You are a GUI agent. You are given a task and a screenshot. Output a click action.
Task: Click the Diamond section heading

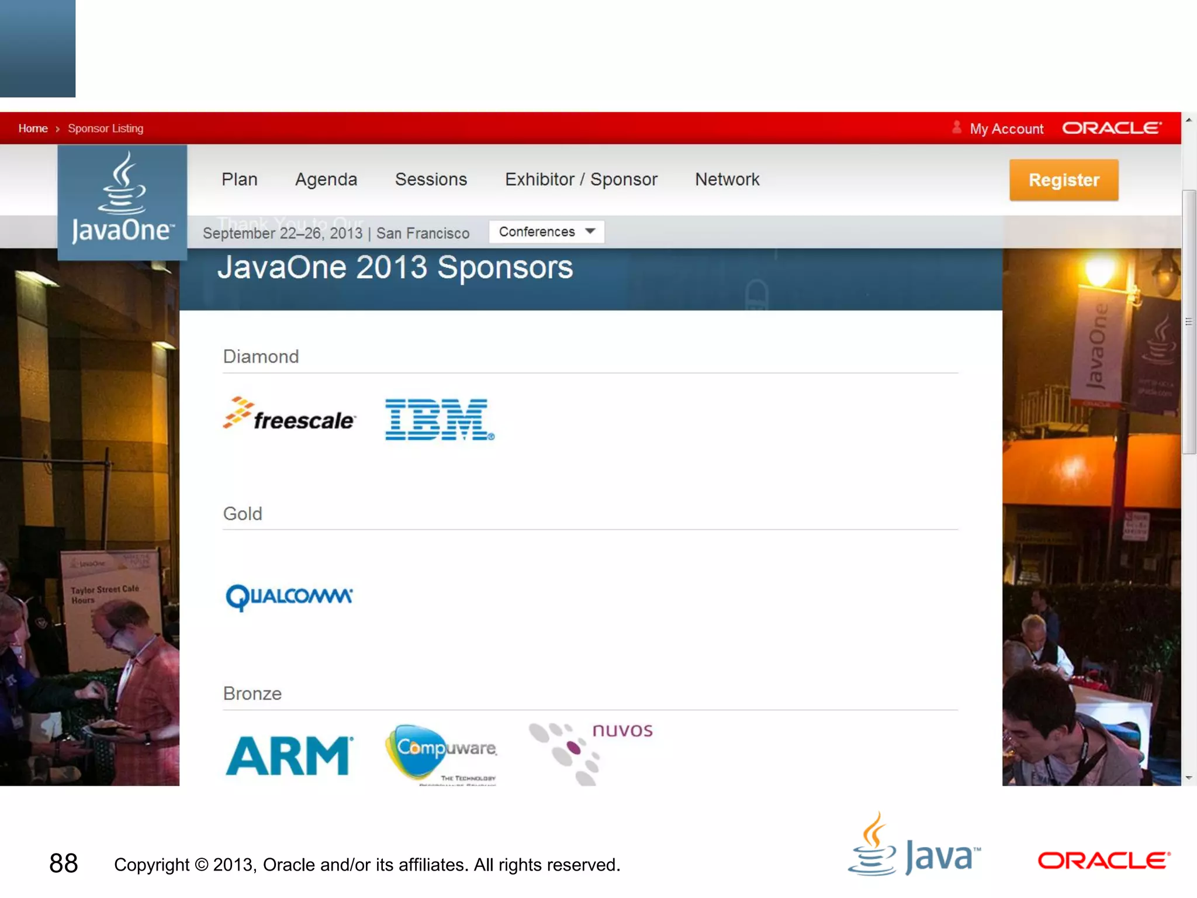(x=261, y=357)
